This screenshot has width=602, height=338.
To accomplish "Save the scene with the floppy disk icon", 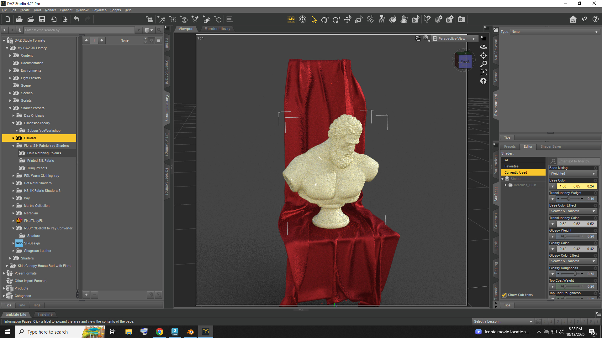I will coord(42,19).
